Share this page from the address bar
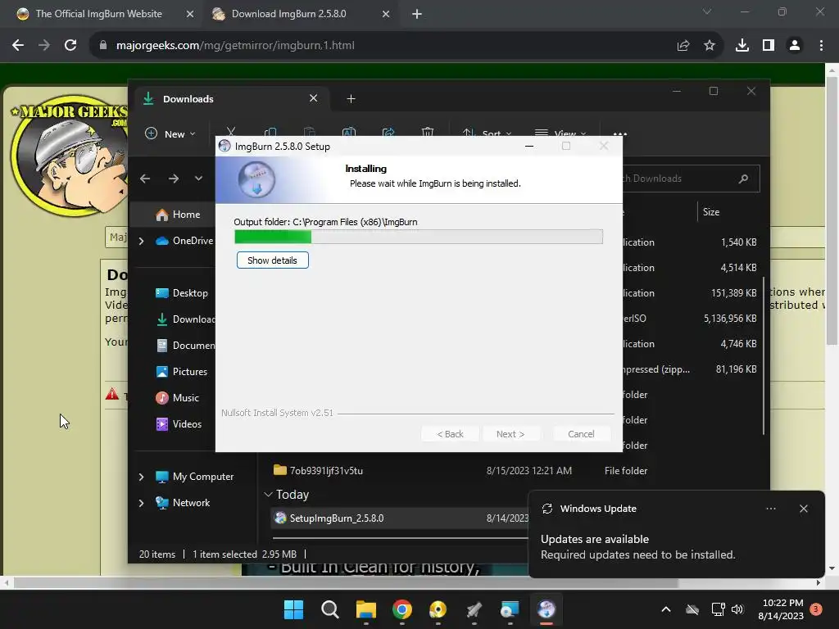The height and width of the screenshot is (629, 839). click(x=683, y=46)
